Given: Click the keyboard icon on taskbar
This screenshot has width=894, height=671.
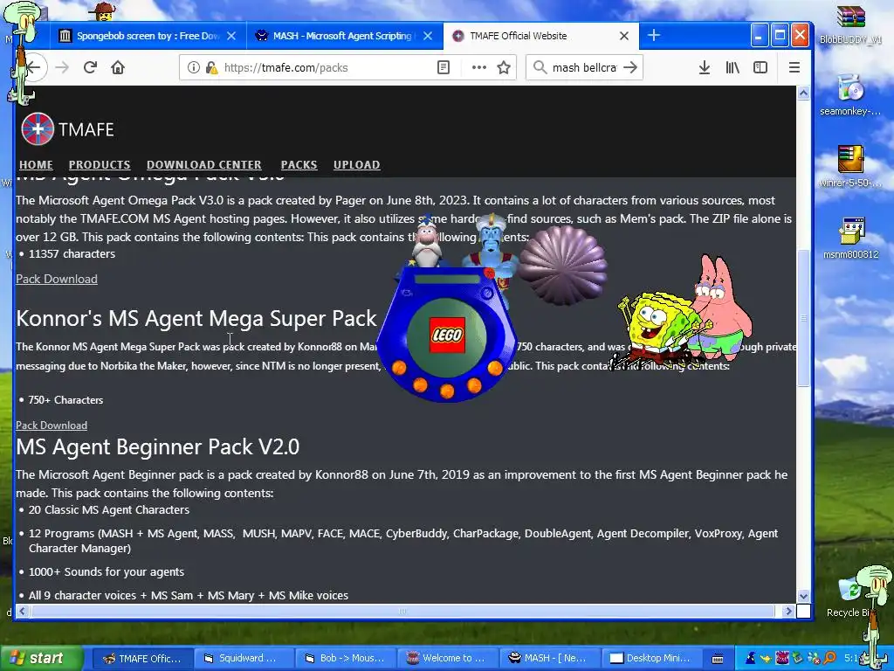Looking at the screenshot, I should [x=718, y=659].
